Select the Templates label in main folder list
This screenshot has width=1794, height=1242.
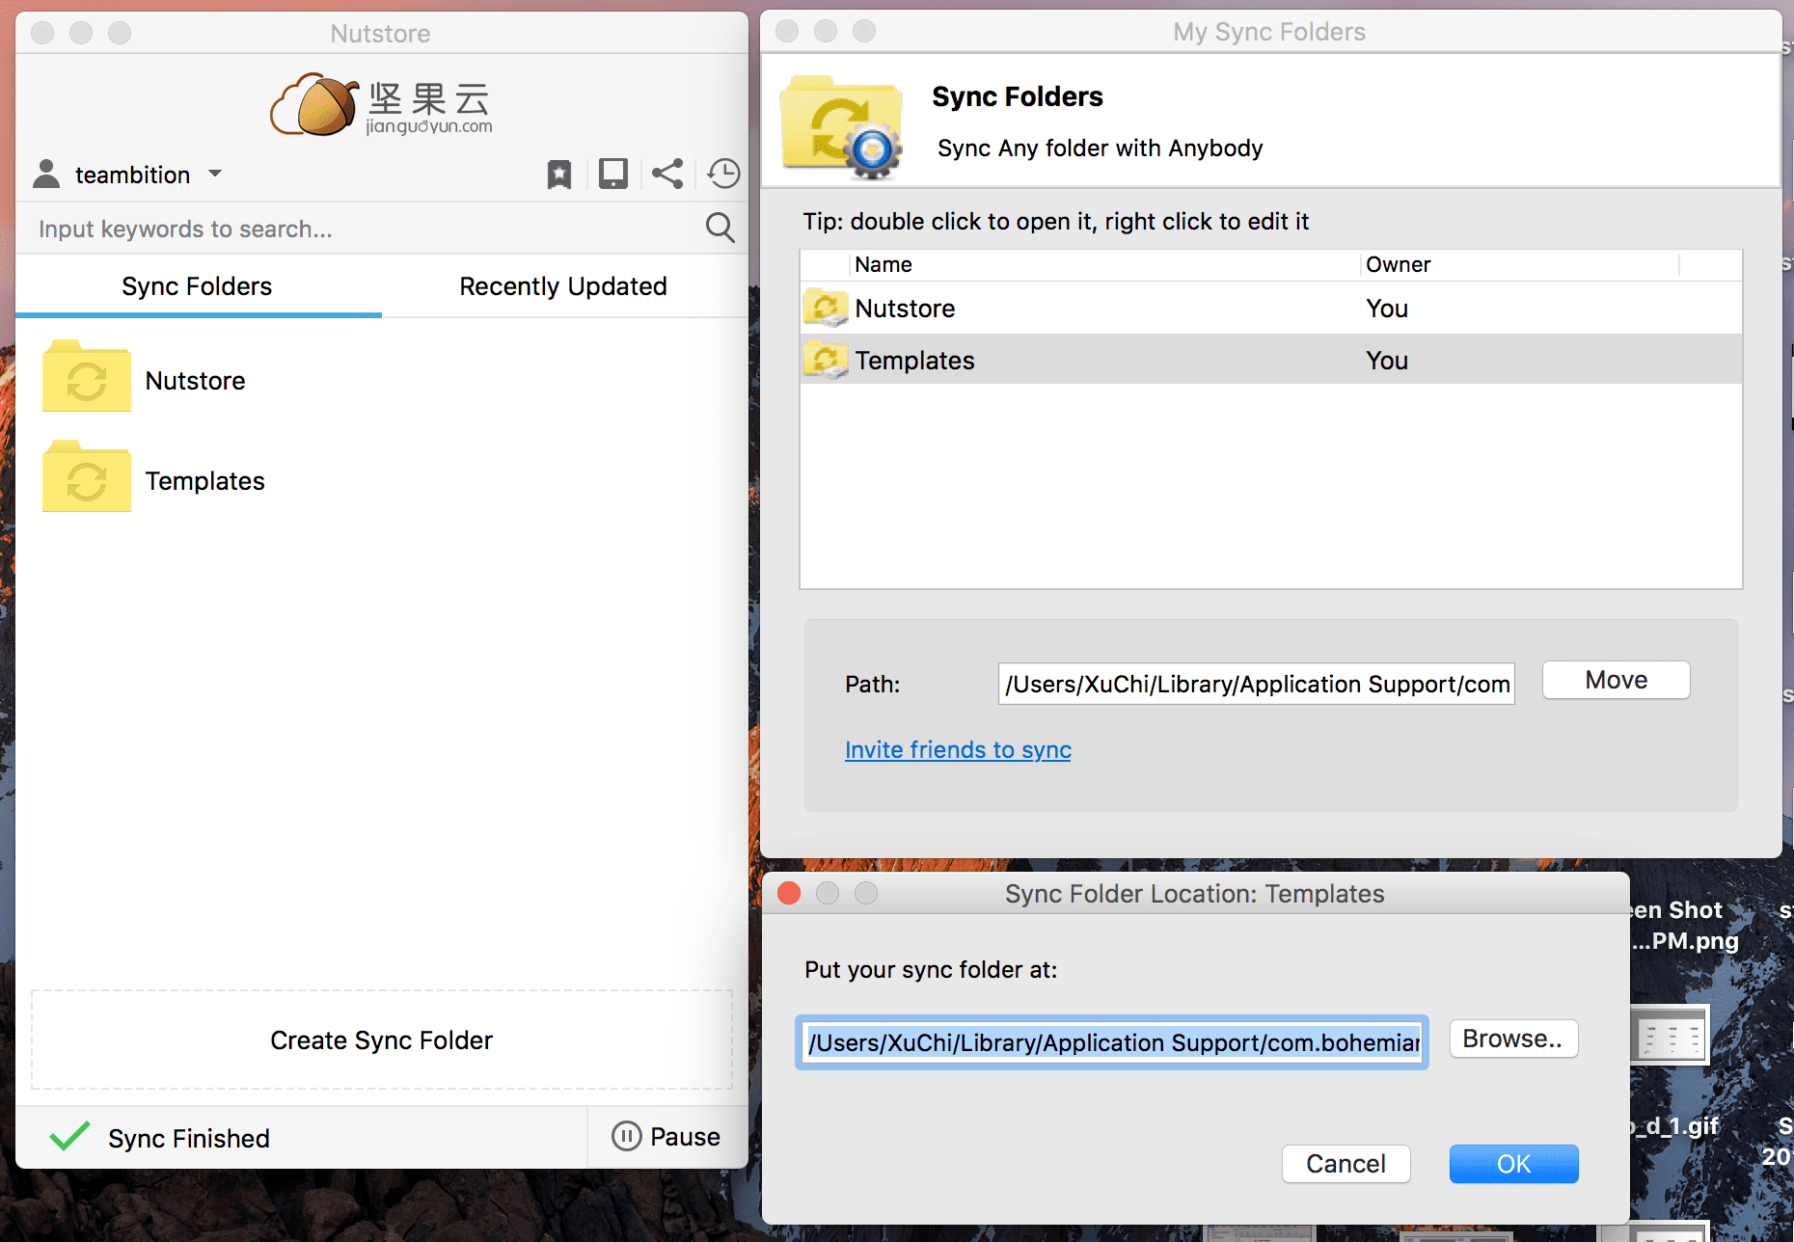(x=205, y=481)
